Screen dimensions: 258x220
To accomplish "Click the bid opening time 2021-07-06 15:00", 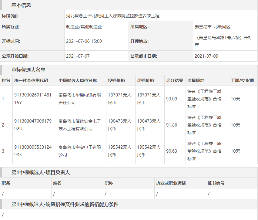I will click(x=84, y=41).
